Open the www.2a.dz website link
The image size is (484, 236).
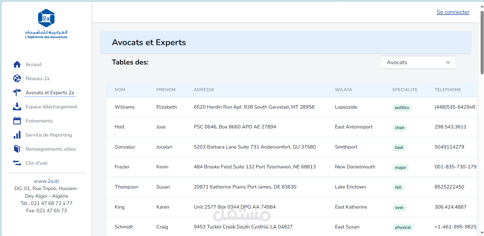click(x=47, y=181)
